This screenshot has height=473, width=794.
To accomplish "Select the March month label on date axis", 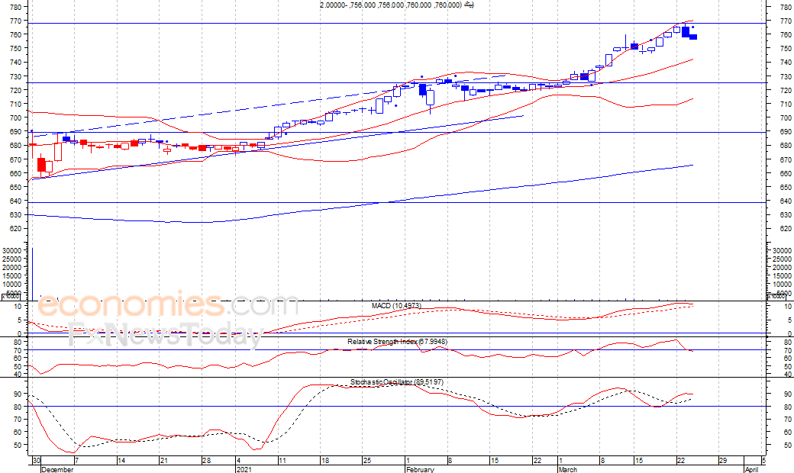I will tap(568, 469).
